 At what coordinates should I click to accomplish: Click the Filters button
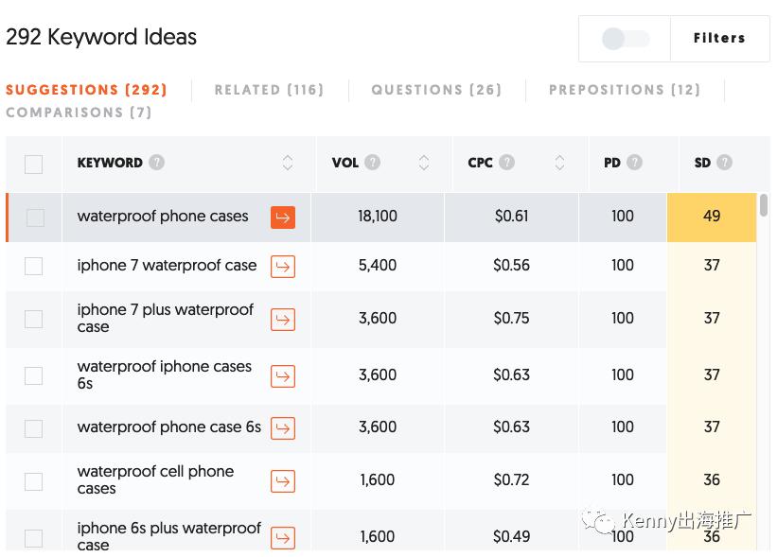click(719, 39)
